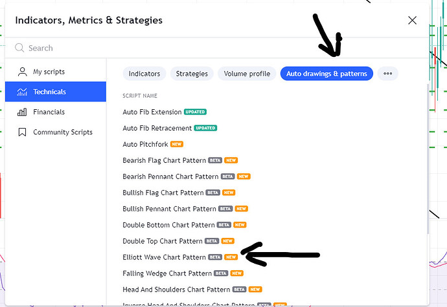Add Bearish Flag Chart Pattern
The height and width of the screenshot is (307, 447).
(164, 160)
